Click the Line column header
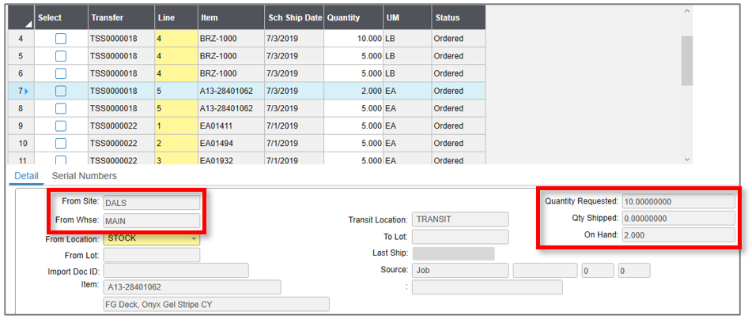This screenshot has width=752, height=322. [176, 17]
